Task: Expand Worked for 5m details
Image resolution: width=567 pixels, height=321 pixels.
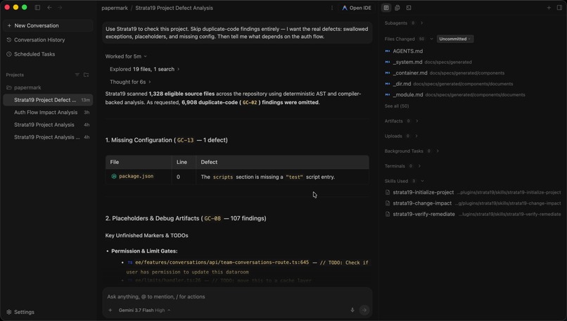Action: (126, 56)
